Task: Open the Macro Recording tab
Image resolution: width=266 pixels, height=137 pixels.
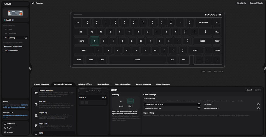Action: point(123,84)
